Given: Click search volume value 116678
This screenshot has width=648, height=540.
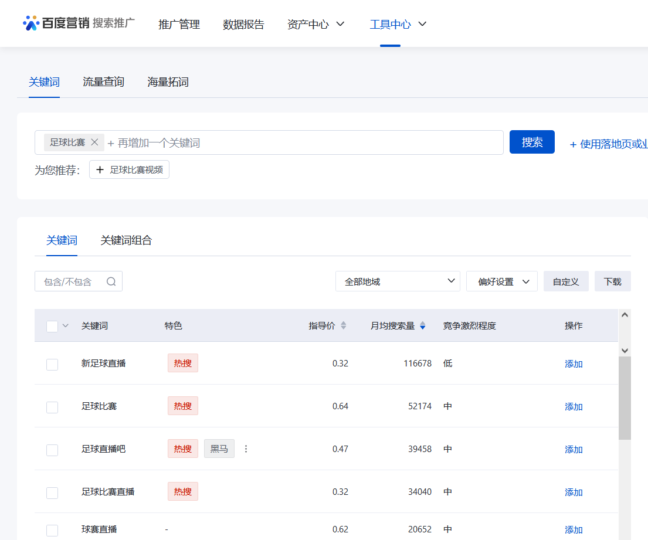Looking at the screenshot, I should [x=418, y=363].
